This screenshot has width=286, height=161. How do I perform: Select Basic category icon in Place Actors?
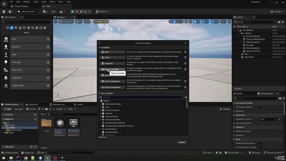[x=12, y=28]
